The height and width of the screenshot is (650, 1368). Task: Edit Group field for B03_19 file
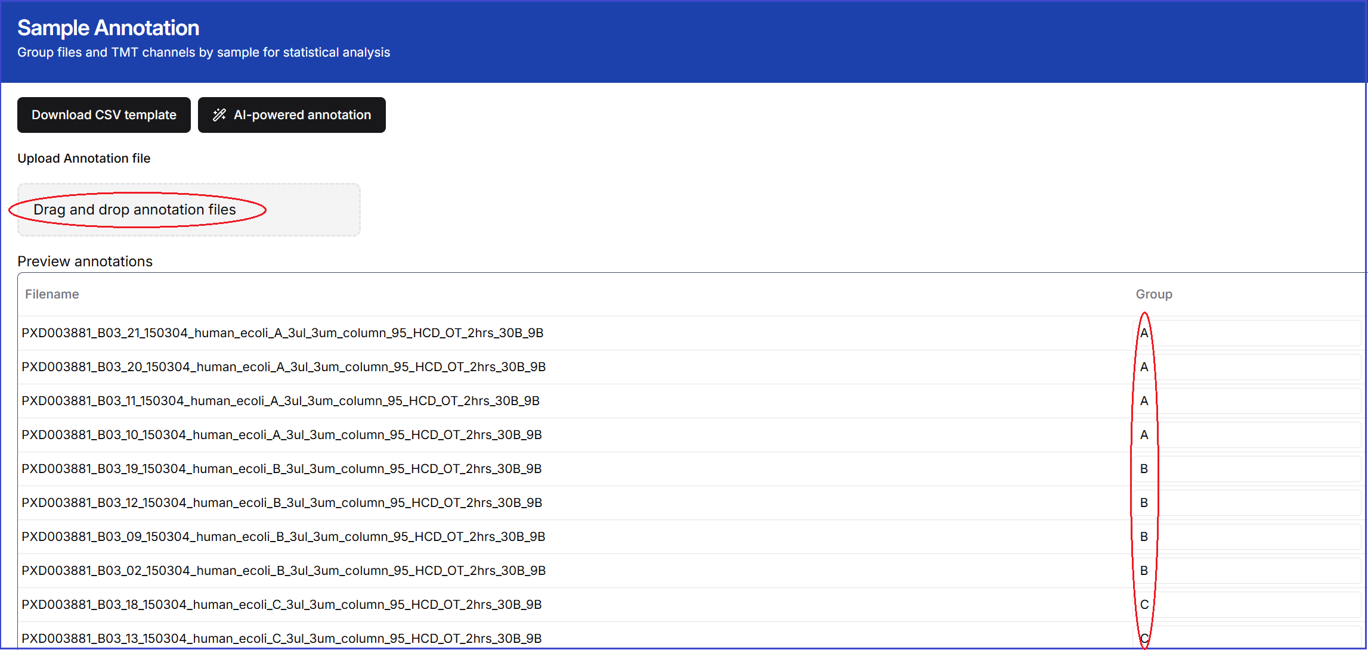point(1246,469)
